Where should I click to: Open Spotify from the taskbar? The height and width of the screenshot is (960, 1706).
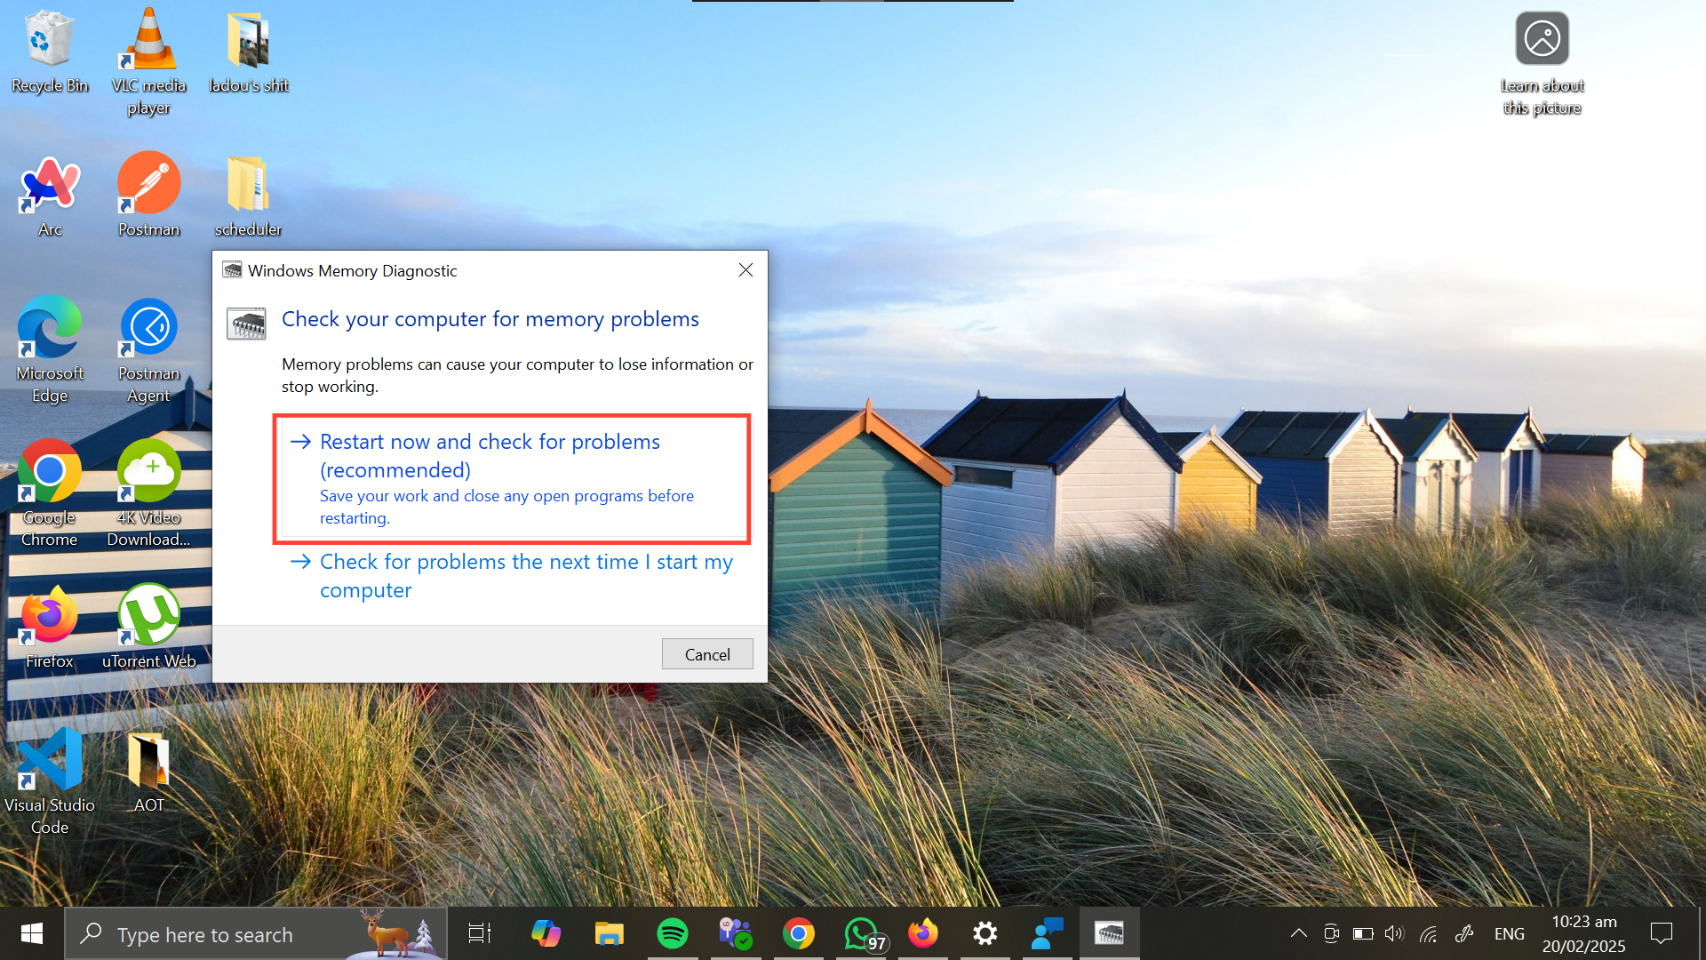tap(673, 933)
